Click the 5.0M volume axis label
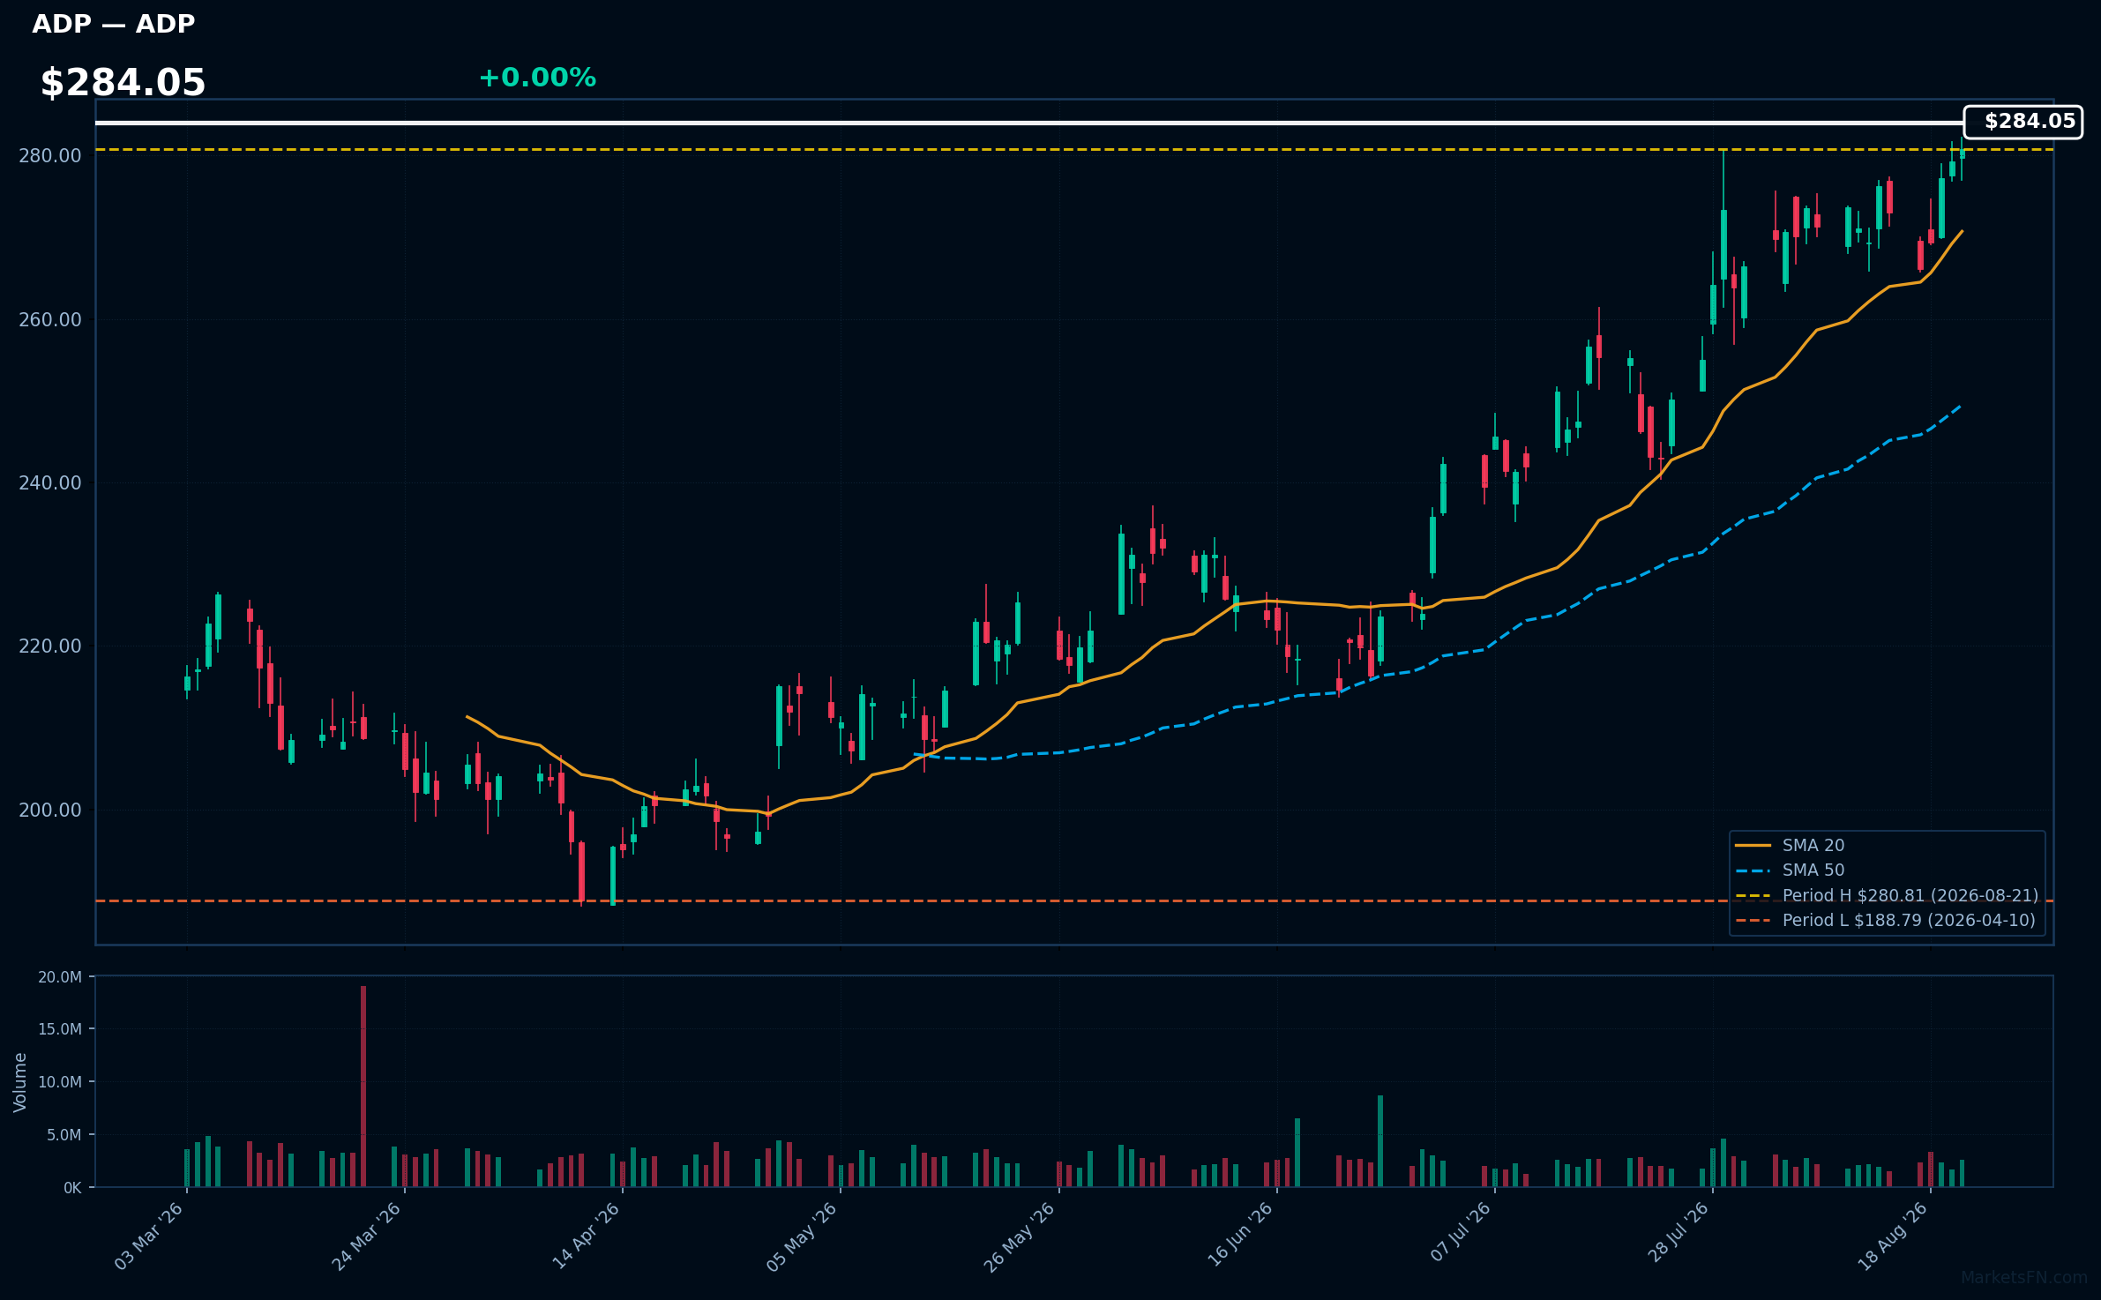Image resolution: width=2101 pixels, height=1300 pixels. (64, 1135)
